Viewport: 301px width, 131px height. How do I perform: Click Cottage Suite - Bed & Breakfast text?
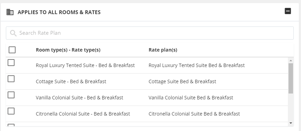pos(71,81)
